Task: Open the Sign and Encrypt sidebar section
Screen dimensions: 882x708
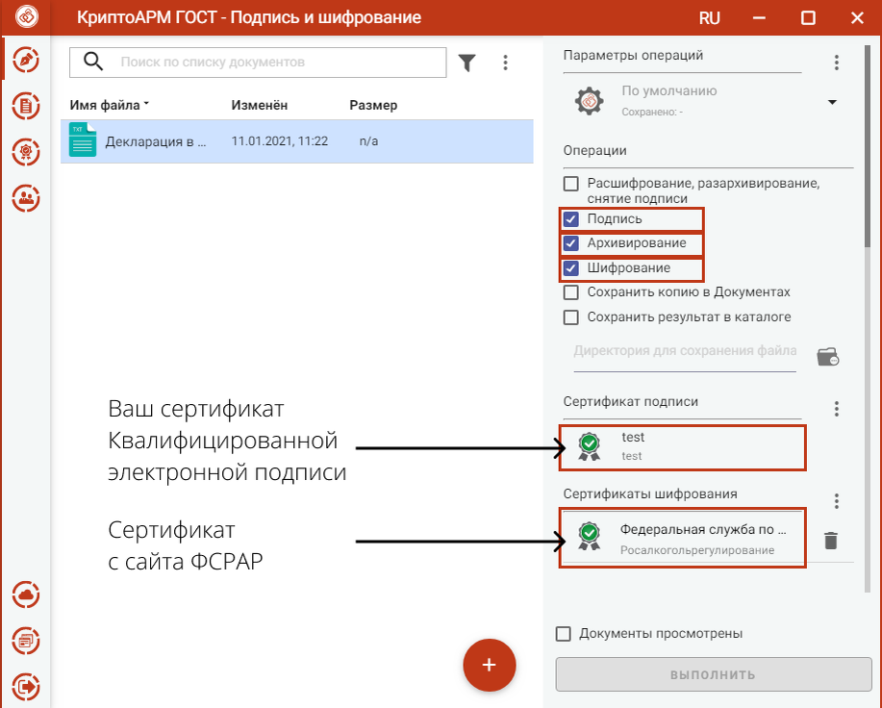Action: [x=26, y=60]
